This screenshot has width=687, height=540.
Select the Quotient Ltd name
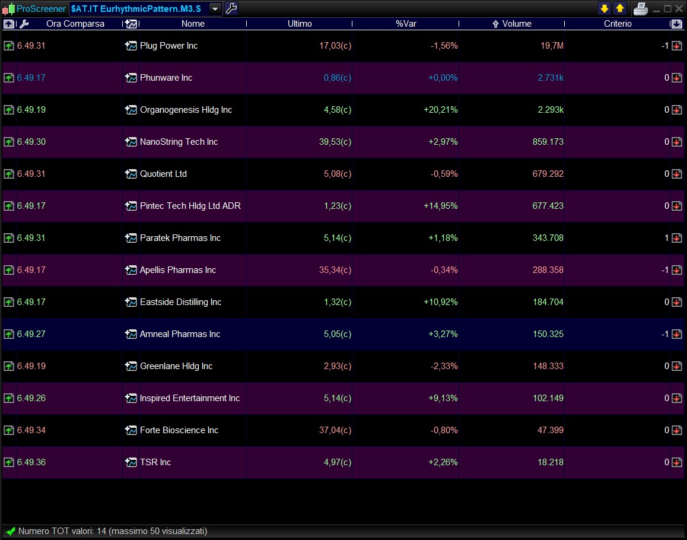[163, 173]
